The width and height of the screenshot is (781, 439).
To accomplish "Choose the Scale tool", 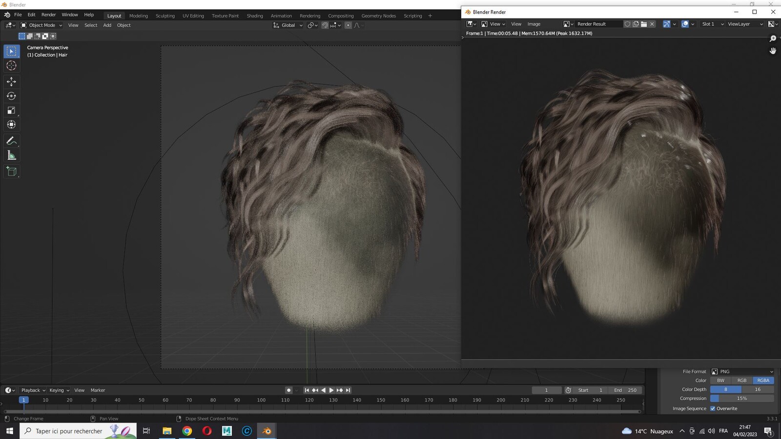I will click(x=11, y=110).
